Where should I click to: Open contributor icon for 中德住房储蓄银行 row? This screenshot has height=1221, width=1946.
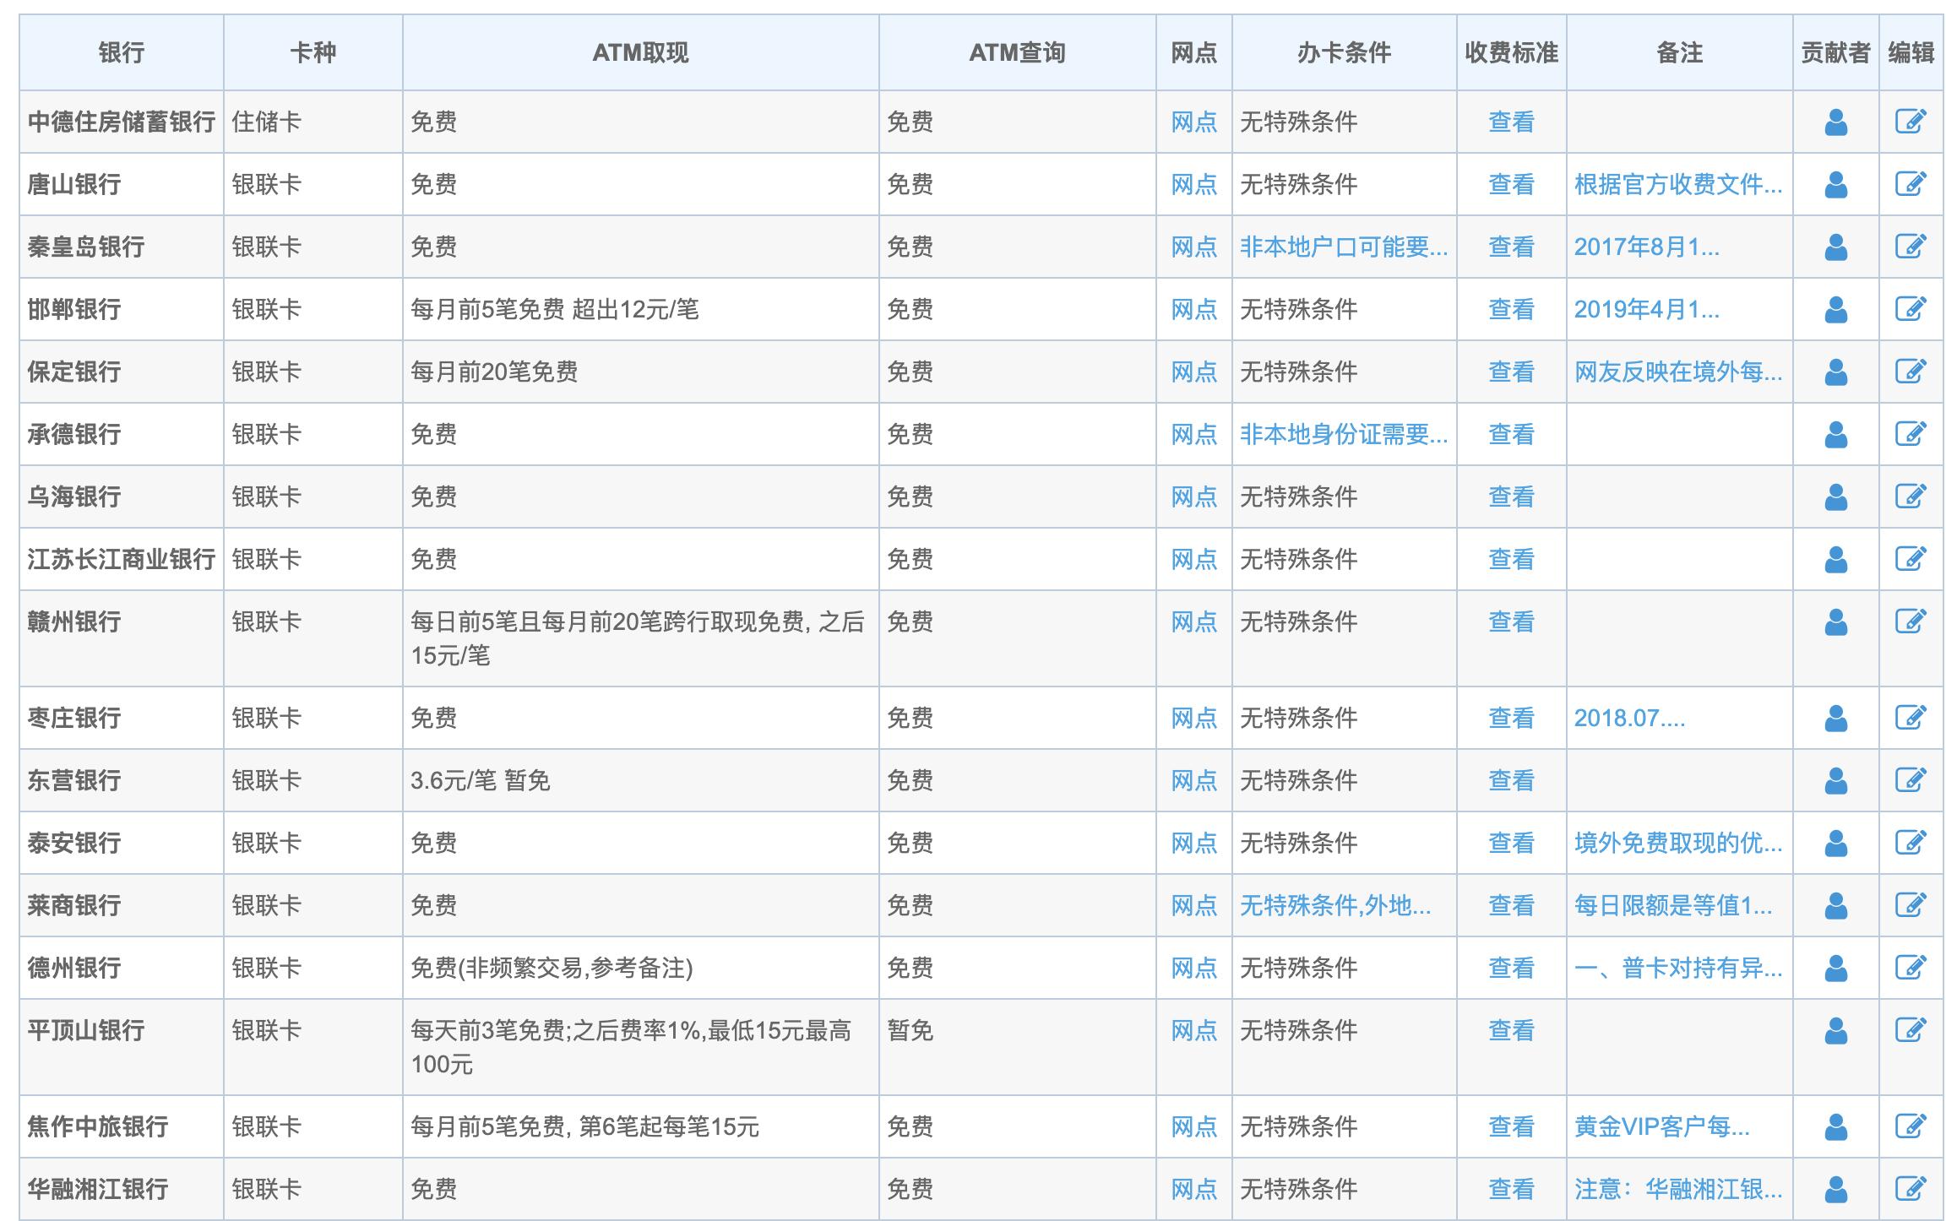point(1835,122)
